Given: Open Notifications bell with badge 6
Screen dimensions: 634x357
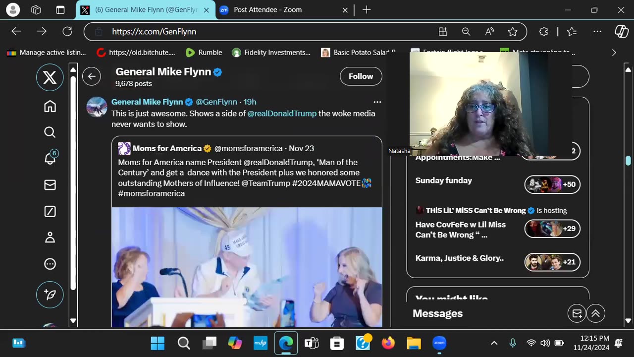Looking at the screenshot, I should pos(50,158).
